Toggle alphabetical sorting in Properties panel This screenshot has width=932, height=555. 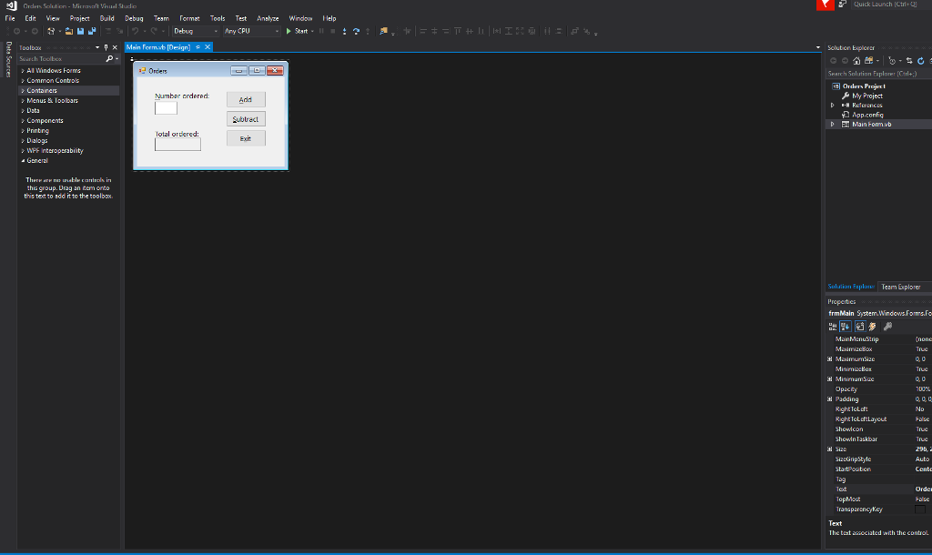click(845, 325)
